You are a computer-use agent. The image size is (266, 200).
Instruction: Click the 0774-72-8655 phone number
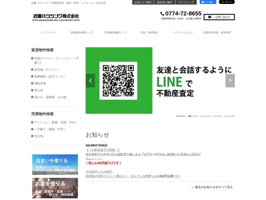point(183,13)
